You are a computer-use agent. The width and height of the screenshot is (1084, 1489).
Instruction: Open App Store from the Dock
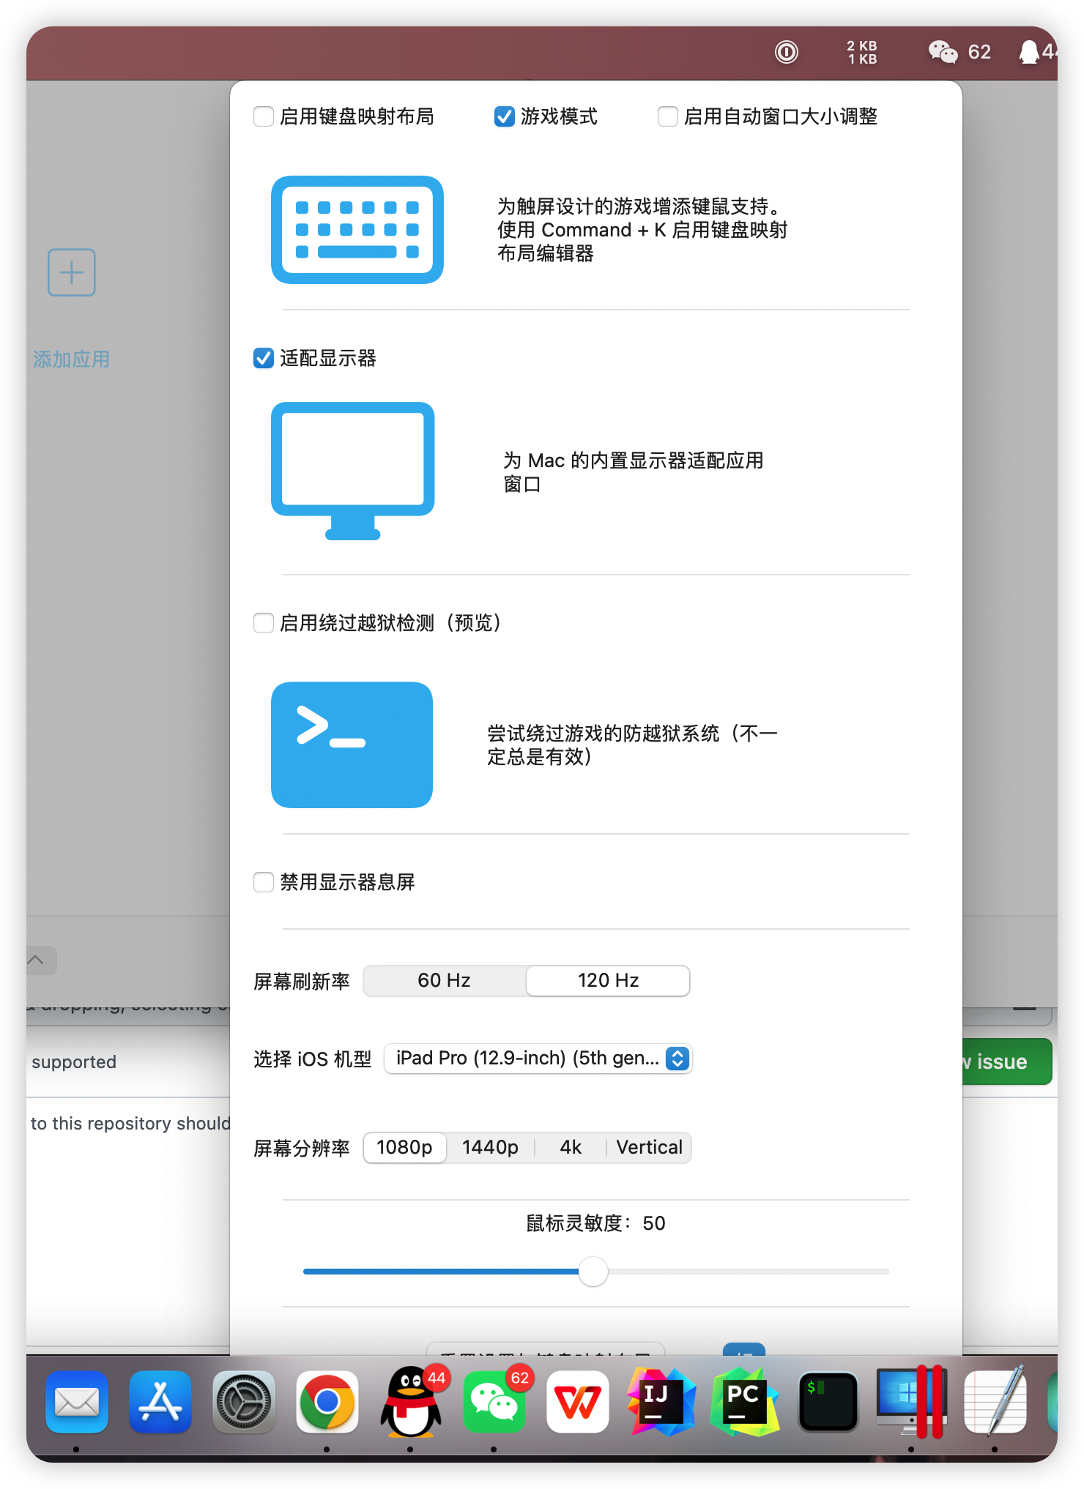tap(160, 1402)
